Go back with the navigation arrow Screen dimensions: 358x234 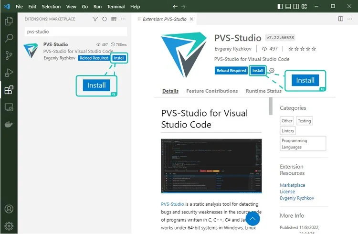click(175, 7)
